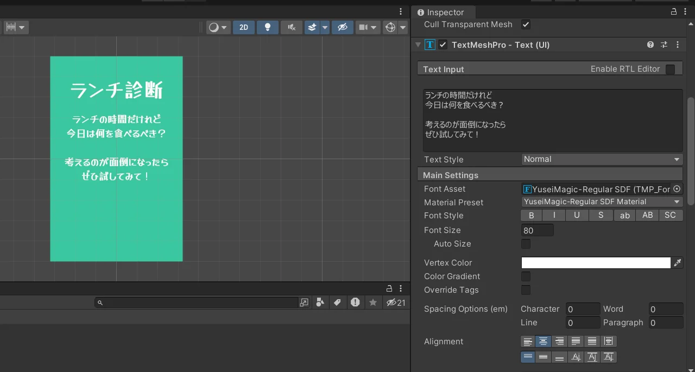Click the Character spacing value field
695x372 pixels.
[583, 309]
